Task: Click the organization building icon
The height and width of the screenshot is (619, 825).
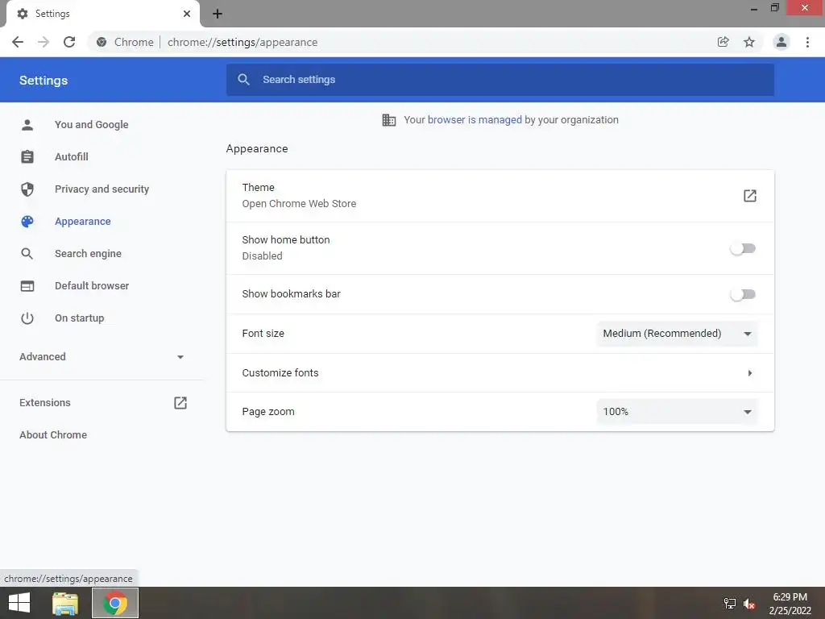Action: coord(389,120)
